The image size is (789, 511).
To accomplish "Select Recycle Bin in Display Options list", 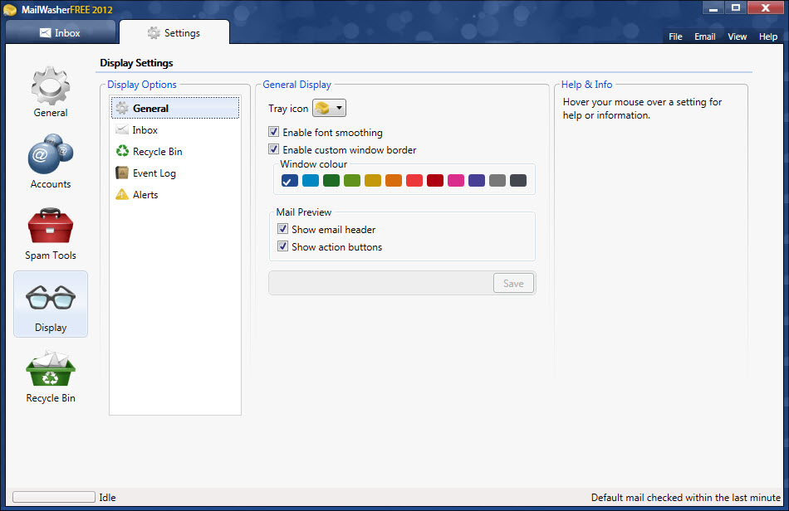I will tap(175, 152).
